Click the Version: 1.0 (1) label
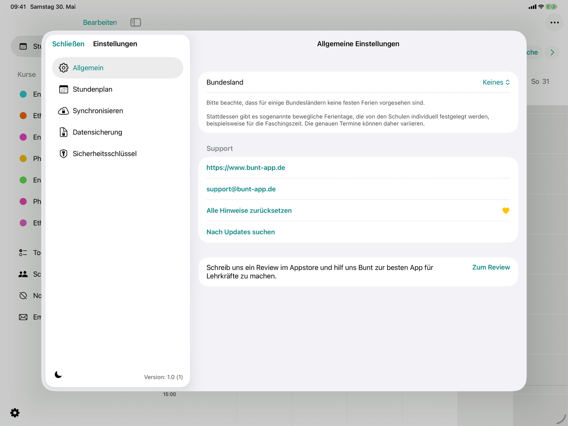568x426 pixels. [163, 377]
